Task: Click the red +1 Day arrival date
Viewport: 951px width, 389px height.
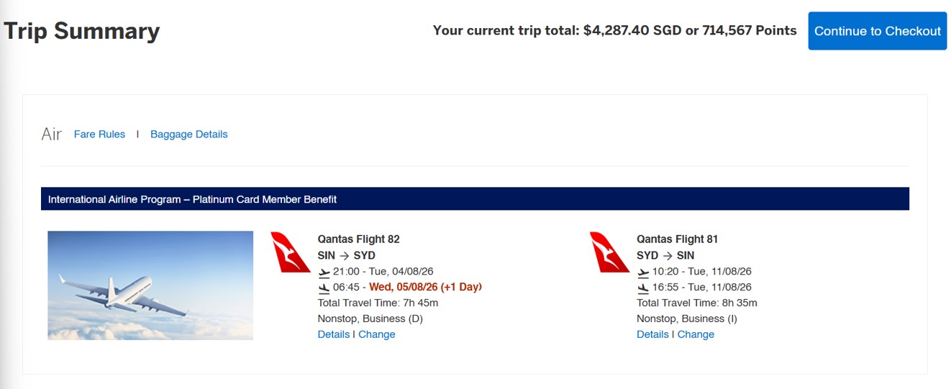Action: 425,287
